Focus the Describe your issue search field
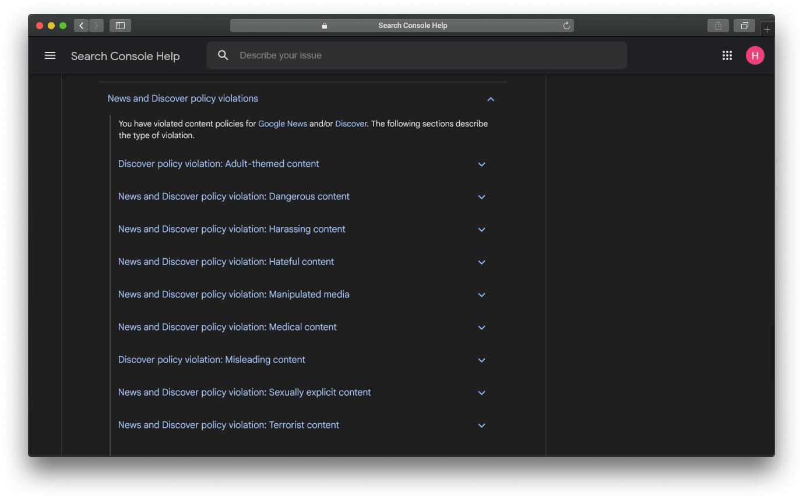Screen dimensions: 803x499 click(417, 55)
